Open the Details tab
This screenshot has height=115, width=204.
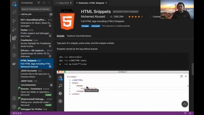61,36
